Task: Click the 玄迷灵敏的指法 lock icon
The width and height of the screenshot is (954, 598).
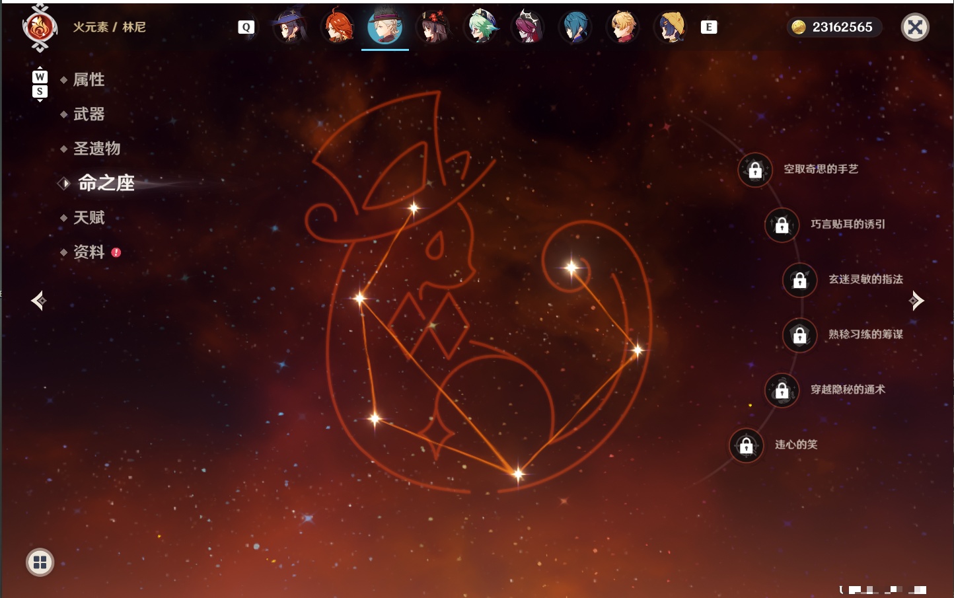Action: (800, 280)
